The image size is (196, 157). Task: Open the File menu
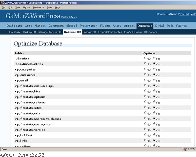tap(4, 7)
